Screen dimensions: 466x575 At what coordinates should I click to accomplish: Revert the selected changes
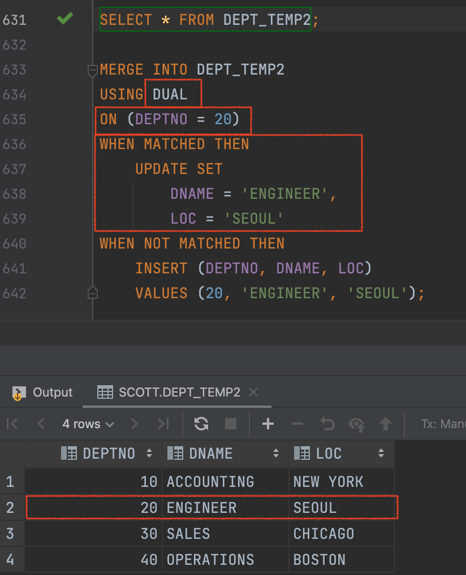[327, 424]
